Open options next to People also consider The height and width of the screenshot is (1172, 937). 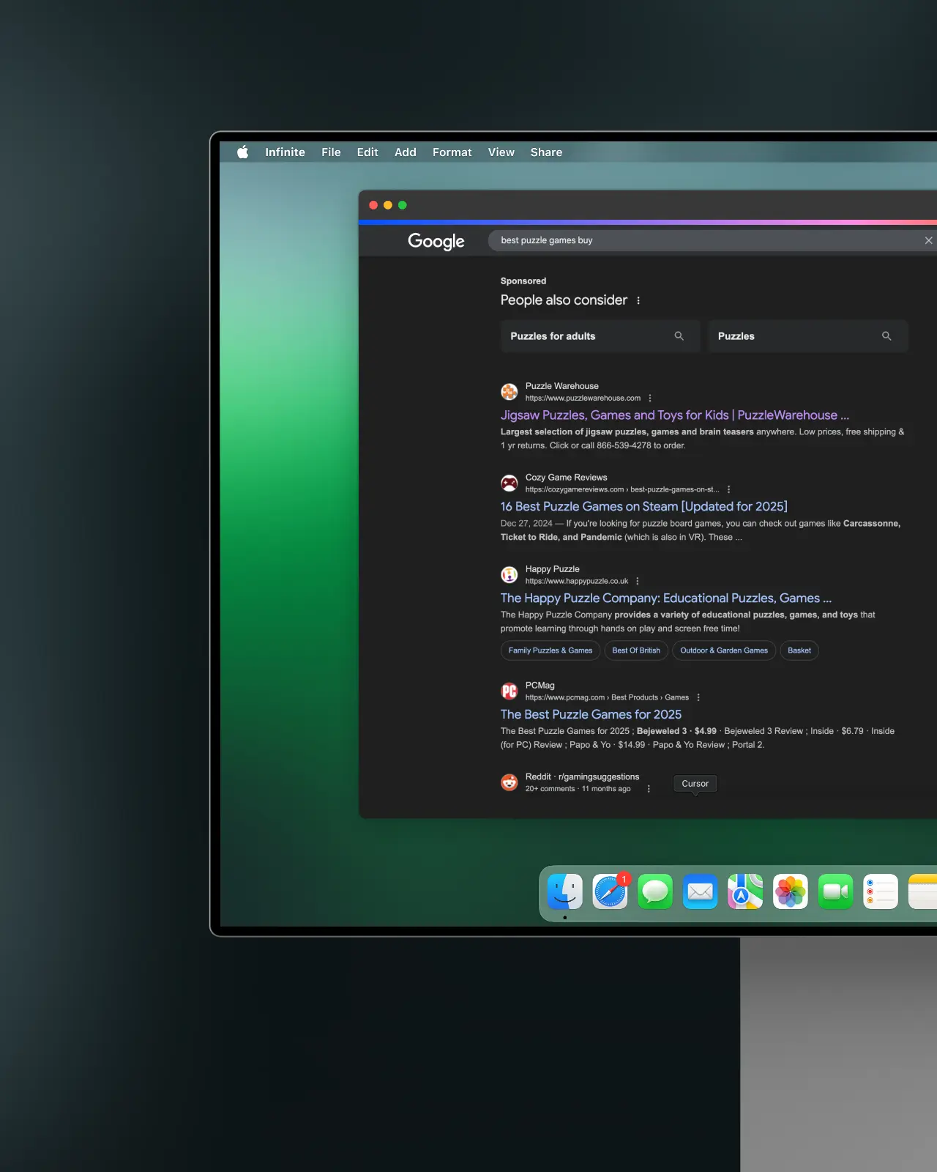(638, 300)
